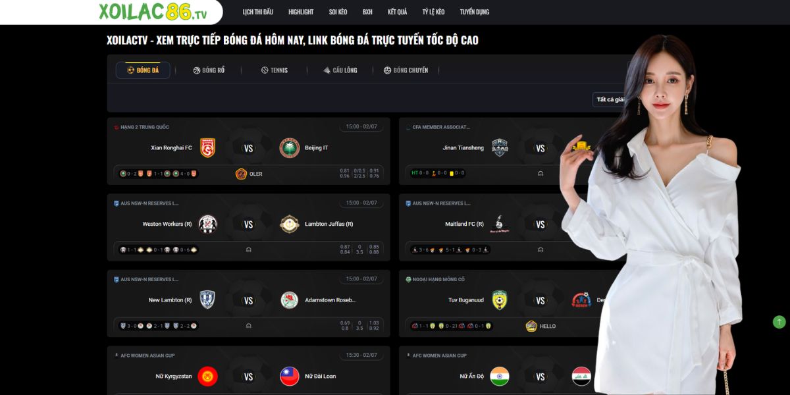Click the Beijing IT team crest

point(290,148)
